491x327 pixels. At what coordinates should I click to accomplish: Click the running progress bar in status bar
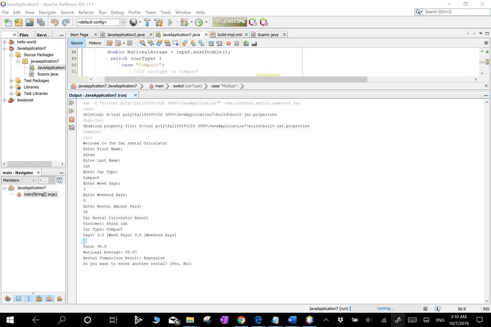tap(386, 308)
